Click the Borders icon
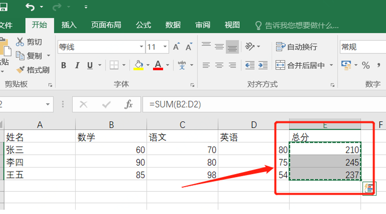Viewport: 386px width, 214px height. pos(114,65)
